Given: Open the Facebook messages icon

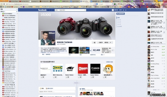Looking at the screenshot, I should click(x=51, y=10).
